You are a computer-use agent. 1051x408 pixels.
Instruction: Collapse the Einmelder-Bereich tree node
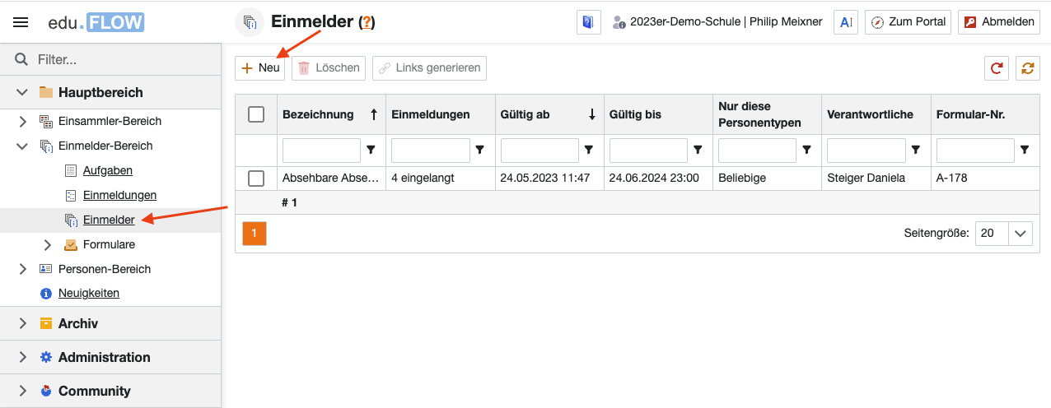23,146
